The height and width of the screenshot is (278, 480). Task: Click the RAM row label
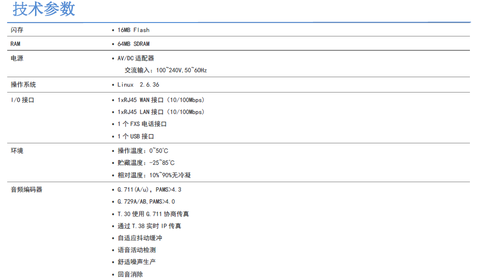click(15, 44)
